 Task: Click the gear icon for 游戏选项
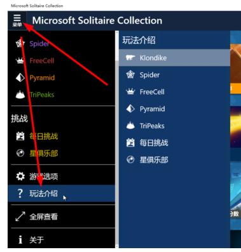(20, 176)
